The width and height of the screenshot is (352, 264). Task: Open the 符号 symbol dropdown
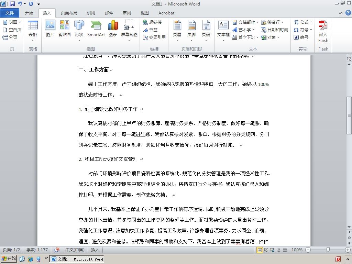(x=303, y=30)
